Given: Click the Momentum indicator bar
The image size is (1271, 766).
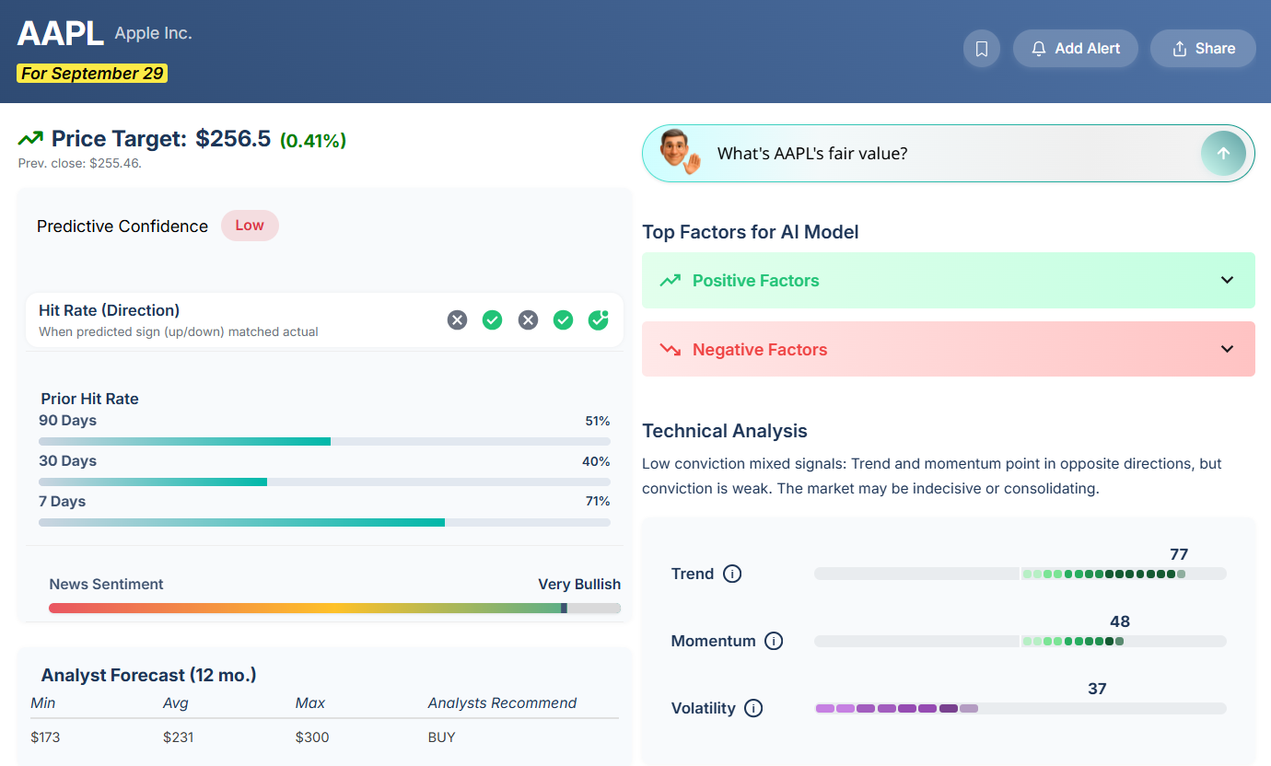Looking at the screenshot, I should pos(1020,641).
